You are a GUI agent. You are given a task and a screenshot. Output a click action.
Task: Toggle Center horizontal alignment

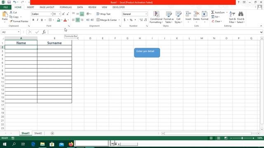pos(78,20)
